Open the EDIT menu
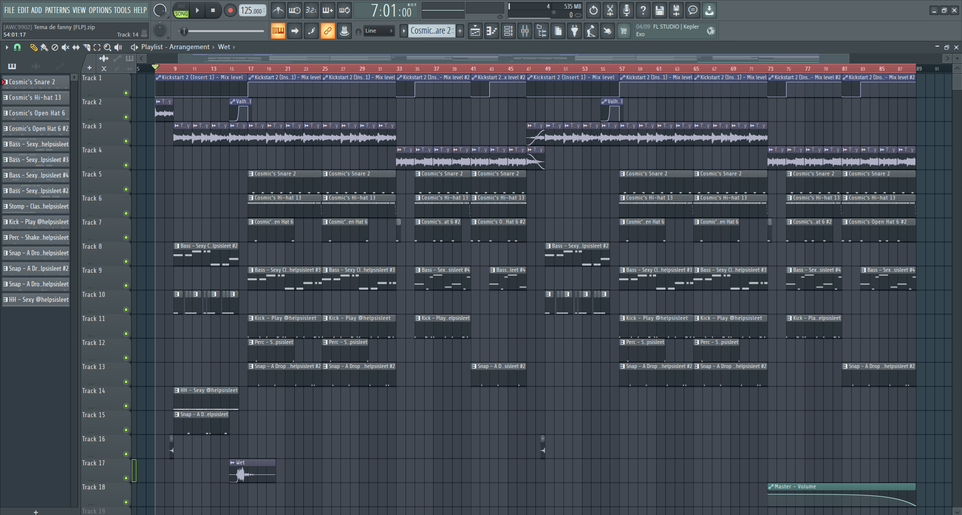962x515 pixels. click(x=23, y=10)
